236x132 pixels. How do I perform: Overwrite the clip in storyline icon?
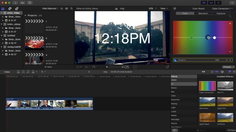click(33, 72)
